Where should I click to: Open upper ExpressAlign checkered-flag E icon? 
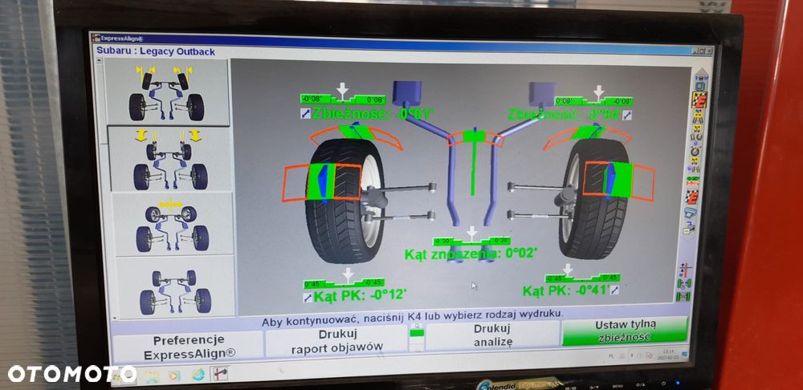(x=699, y=100)
